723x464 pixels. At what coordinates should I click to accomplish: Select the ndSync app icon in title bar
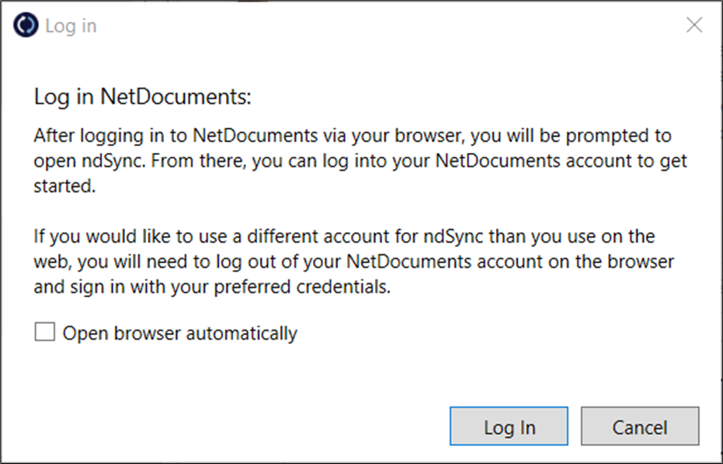24,24
